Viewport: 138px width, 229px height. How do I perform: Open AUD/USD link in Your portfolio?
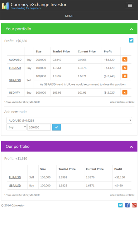tap(15, 60)
